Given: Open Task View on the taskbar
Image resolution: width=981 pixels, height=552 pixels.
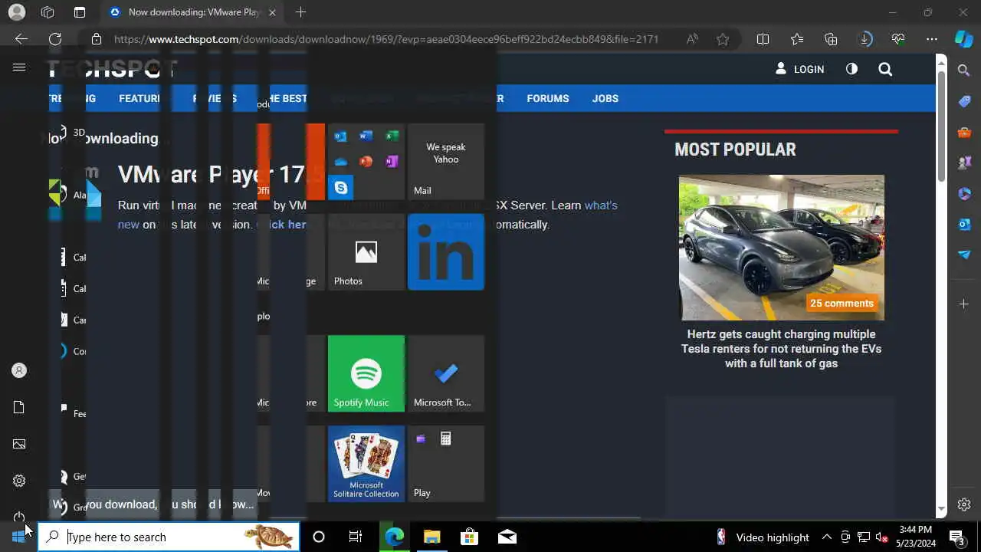Looking at the screenshot, I should pyautogui.click(x=356, y=537).
